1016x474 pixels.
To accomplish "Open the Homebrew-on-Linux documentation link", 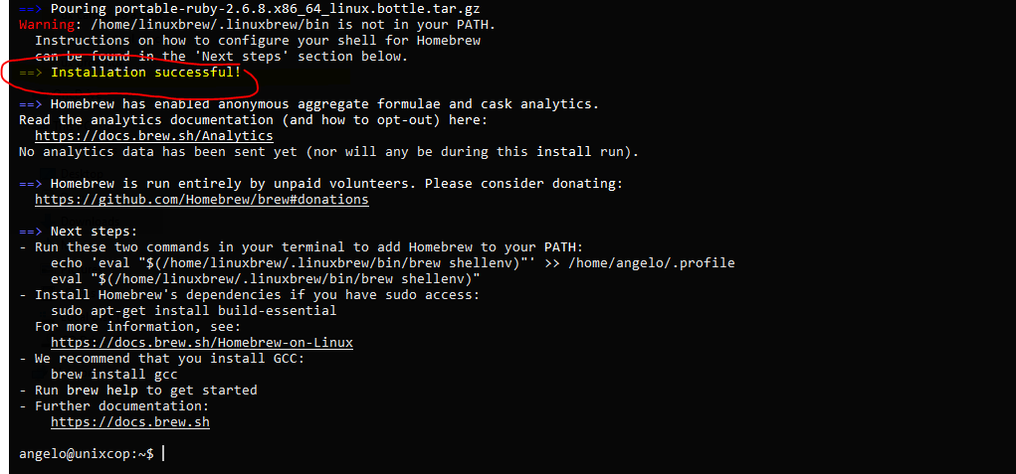I will 202,342.
